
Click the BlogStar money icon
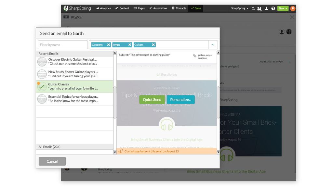pos(66,17)
